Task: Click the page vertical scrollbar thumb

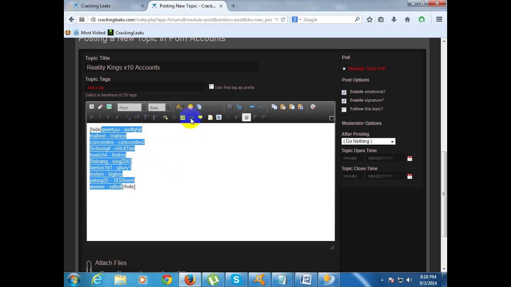Action: coord(444,194)
